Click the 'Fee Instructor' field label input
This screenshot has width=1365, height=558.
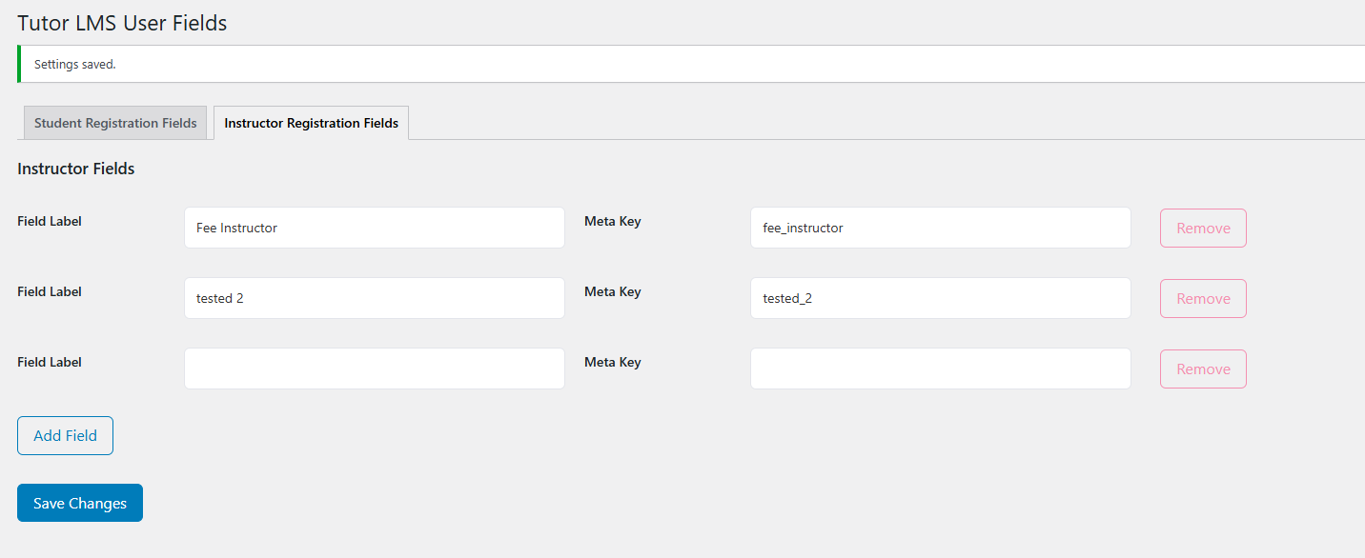(374, 228)
